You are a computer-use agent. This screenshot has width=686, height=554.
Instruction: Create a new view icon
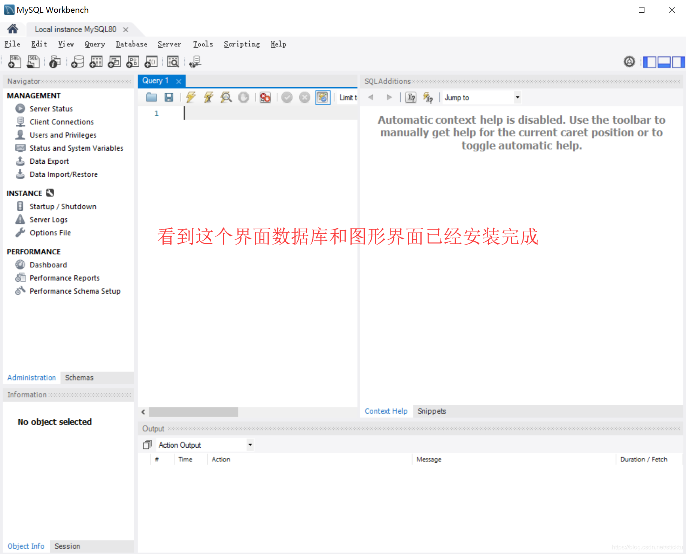(x=114, y=62)
